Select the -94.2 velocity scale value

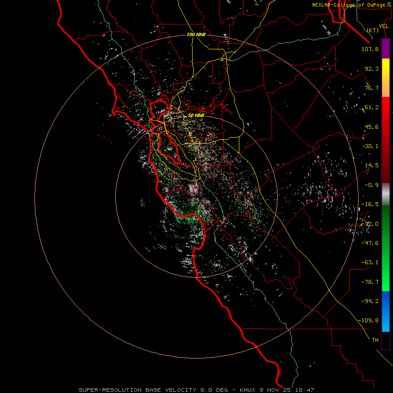[370, 301]
